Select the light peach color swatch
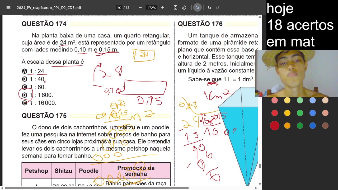 (325, 100)
